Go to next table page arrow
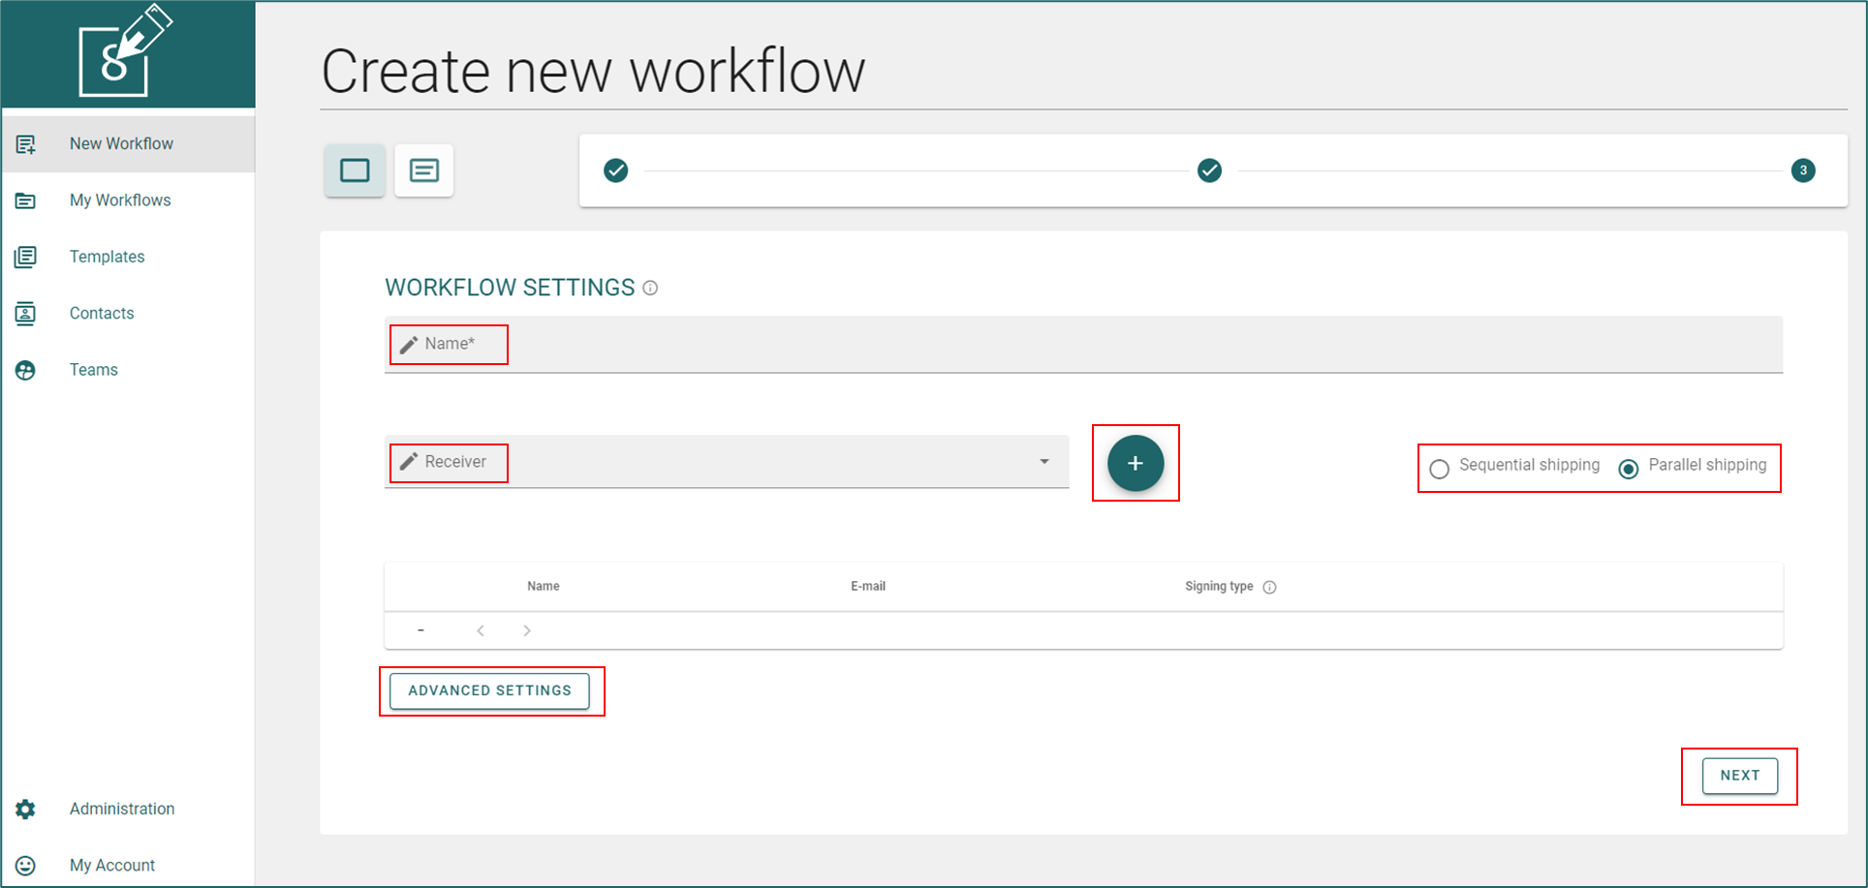 527,630
